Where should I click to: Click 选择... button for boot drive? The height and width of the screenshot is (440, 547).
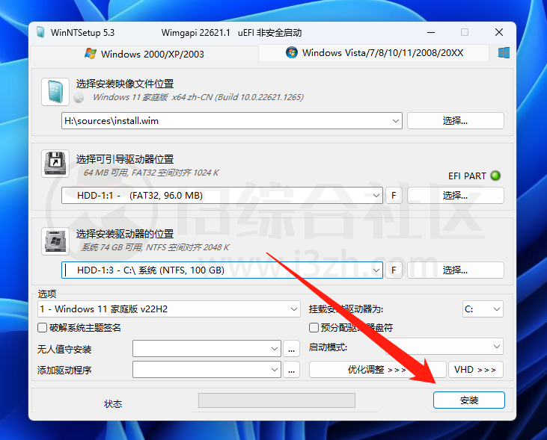click(x=455, y=196)
